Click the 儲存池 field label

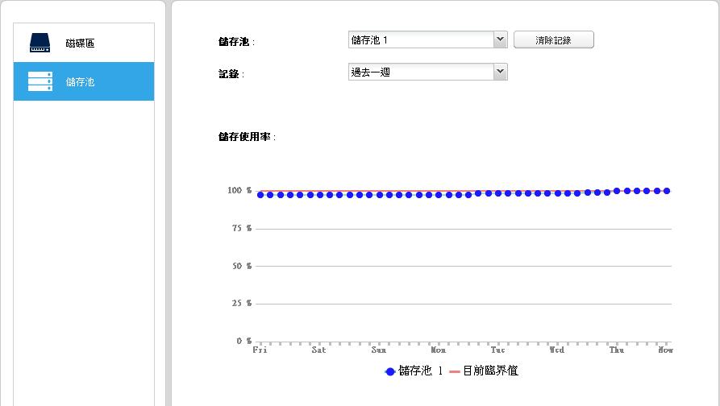[236, 42]
